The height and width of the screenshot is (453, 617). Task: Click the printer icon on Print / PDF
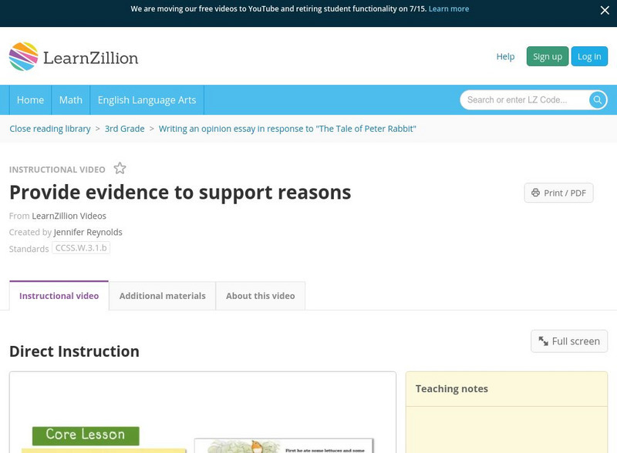pos(538,193)
